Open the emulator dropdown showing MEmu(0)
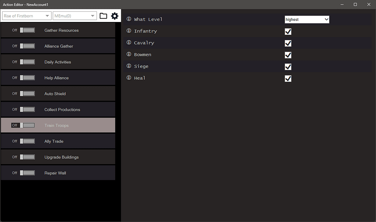The image size is (376, 222). tap(75, 16)
